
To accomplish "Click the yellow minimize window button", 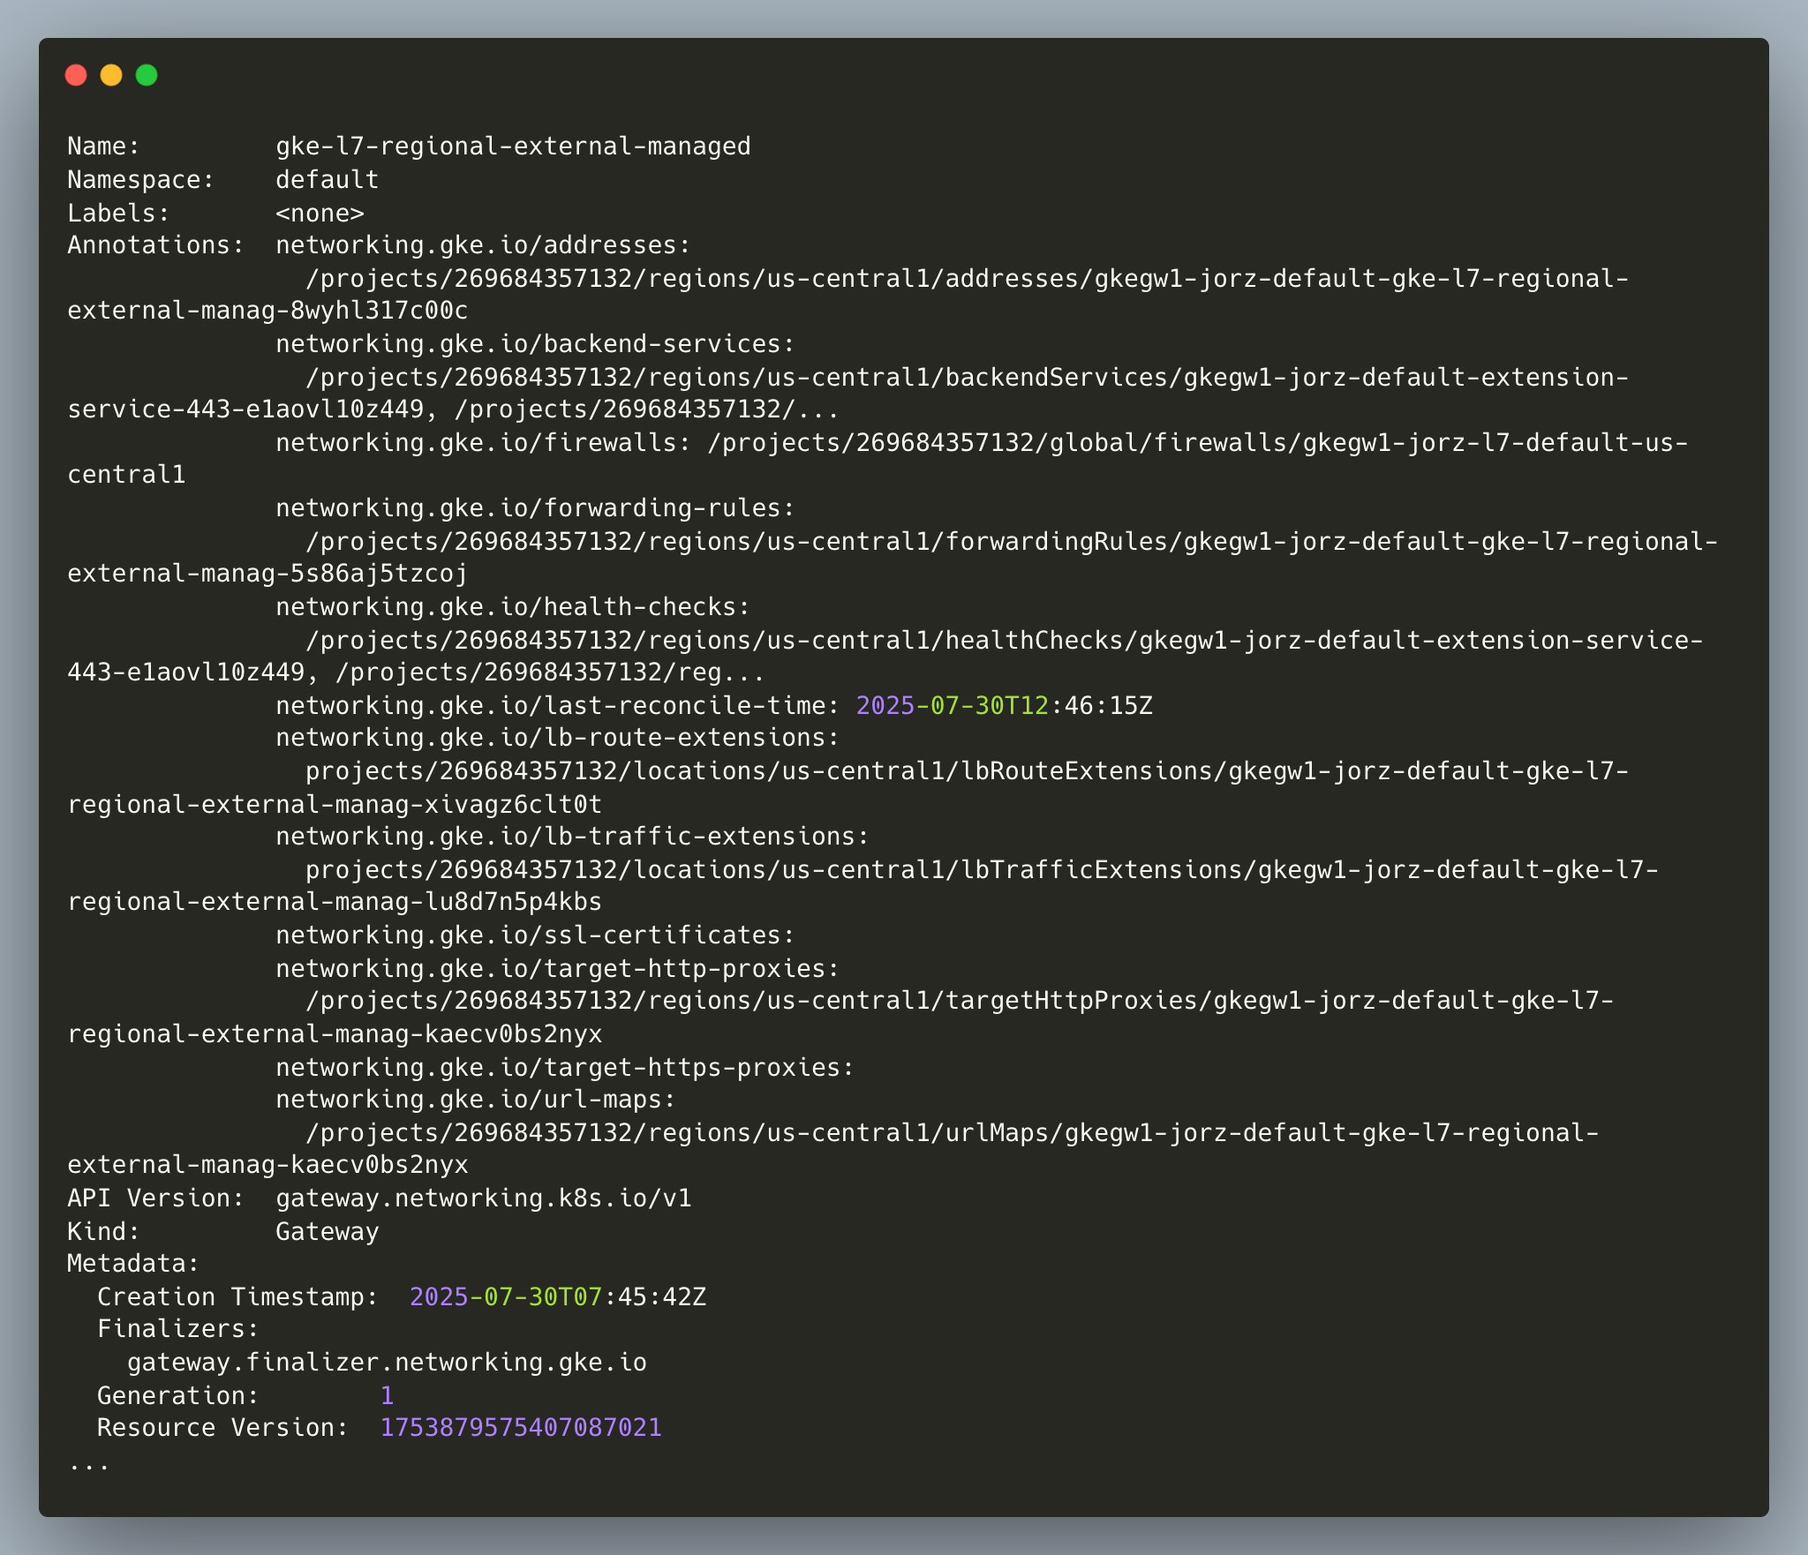I will (x=111, y=76).
